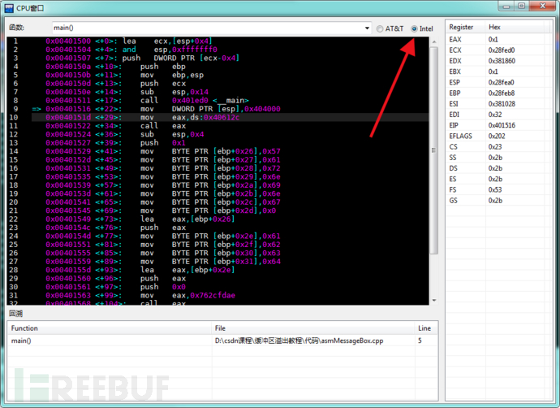The image size is (560, 408).
Task: Click highlighted line mov eax,ds:0x40612c
Action: [x=230, y=117]
